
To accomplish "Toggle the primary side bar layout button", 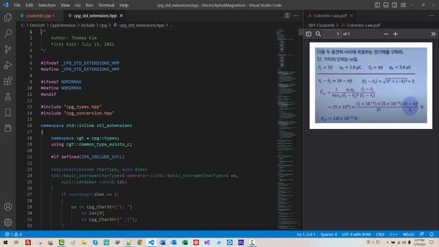I will 377,5.
